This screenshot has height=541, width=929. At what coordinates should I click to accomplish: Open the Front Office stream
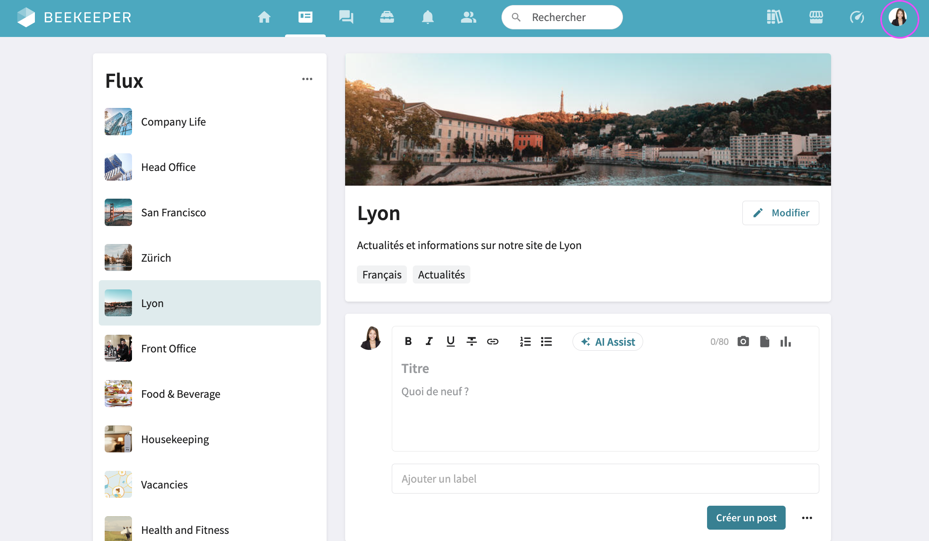210,349
